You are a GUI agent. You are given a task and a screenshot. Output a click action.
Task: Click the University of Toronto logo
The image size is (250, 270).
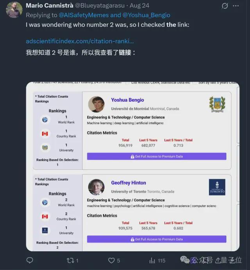tap(217, 187)
